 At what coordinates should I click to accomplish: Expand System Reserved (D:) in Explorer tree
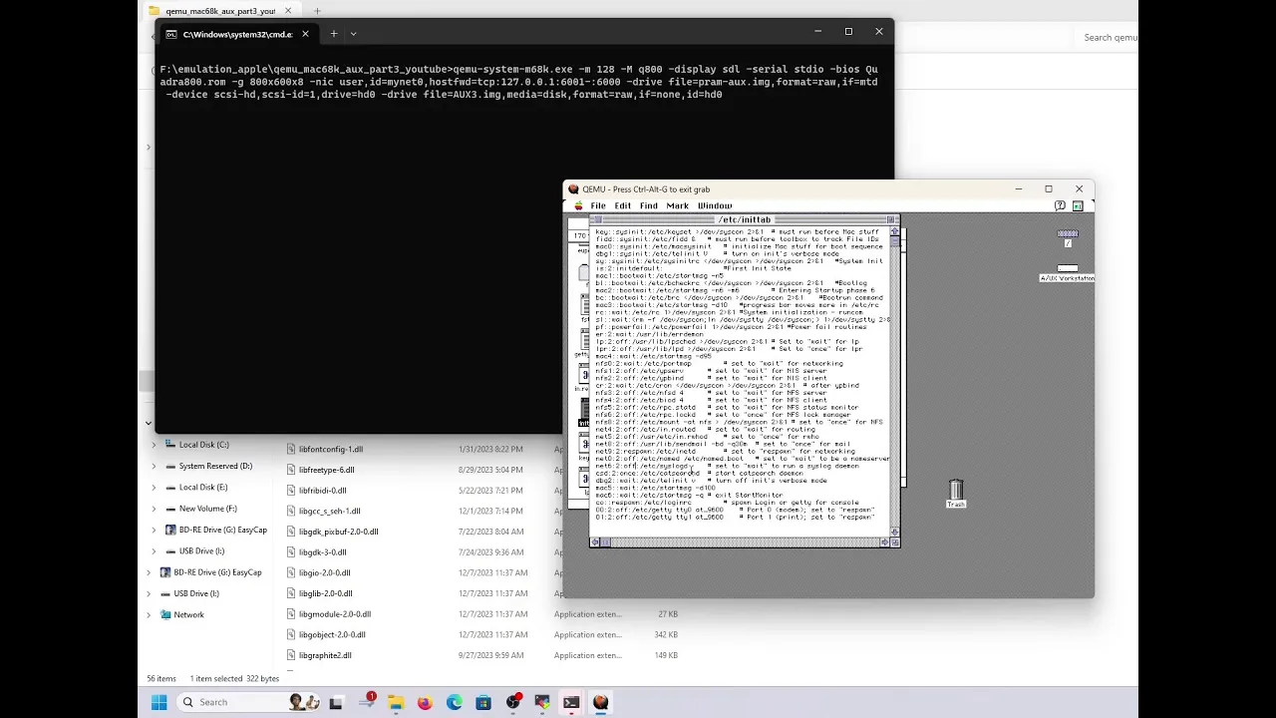coord(154,466)
